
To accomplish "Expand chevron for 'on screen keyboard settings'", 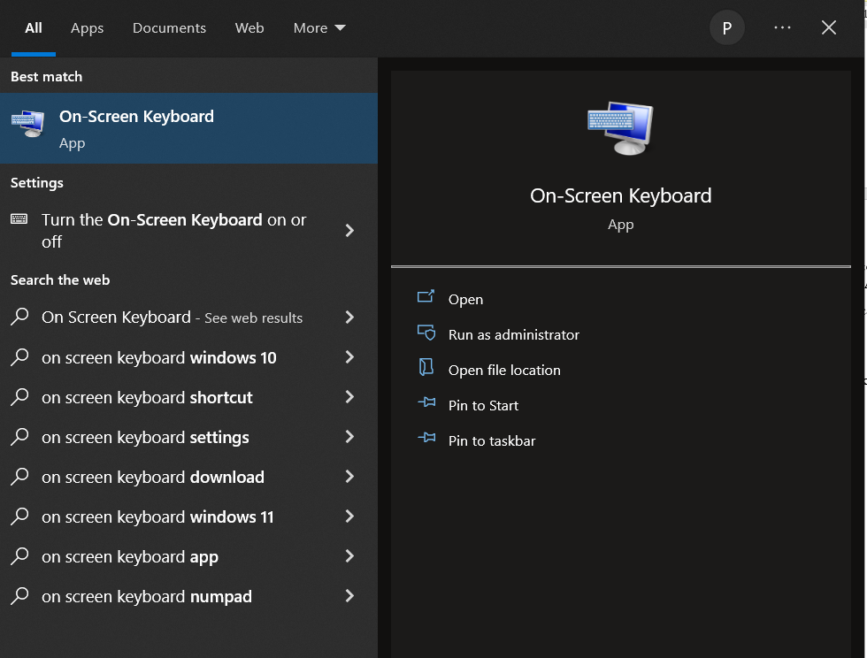I will pos(349,436).
